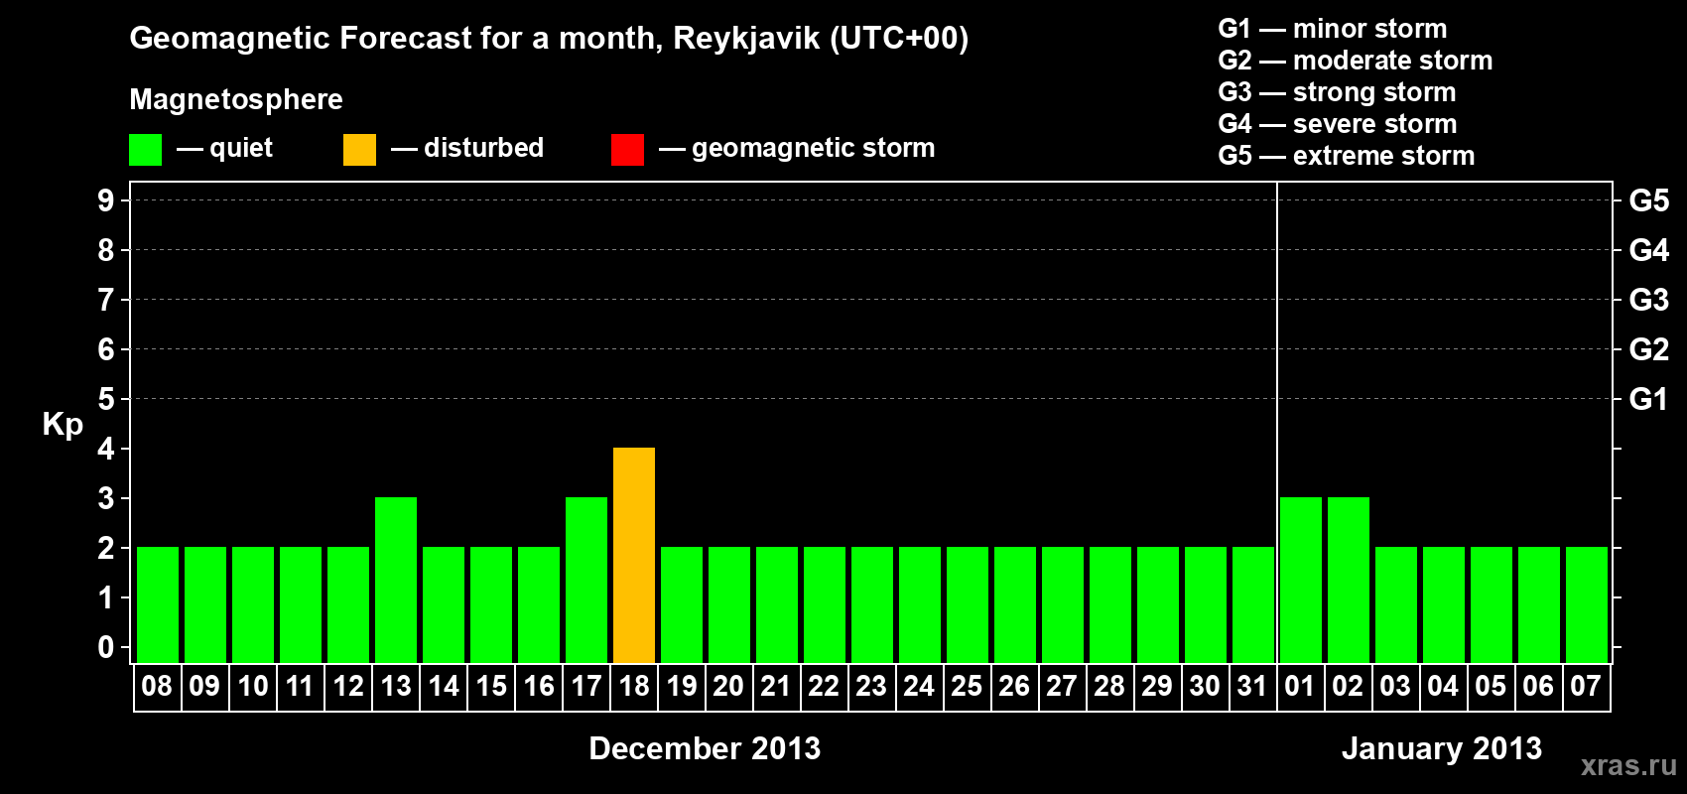Click the January 2013 month label
The image size is (1687, 794).
point(1442,748)
